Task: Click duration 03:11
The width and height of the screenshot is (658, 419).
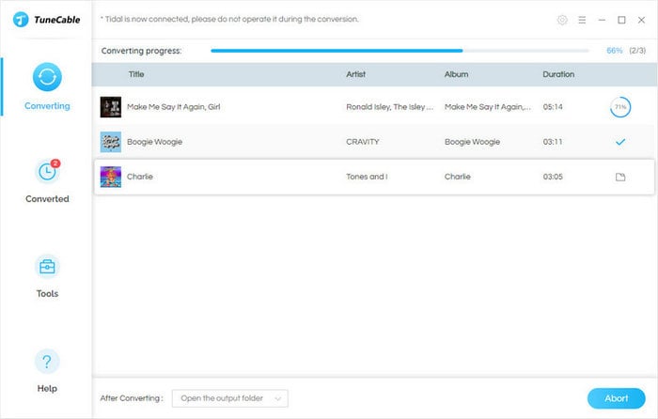Action: pos(553,142)
